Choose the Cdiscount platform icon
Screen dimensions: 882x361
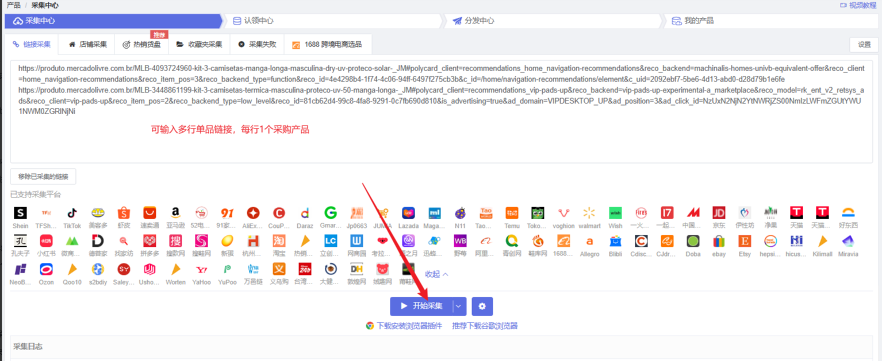tap(641, 241)
